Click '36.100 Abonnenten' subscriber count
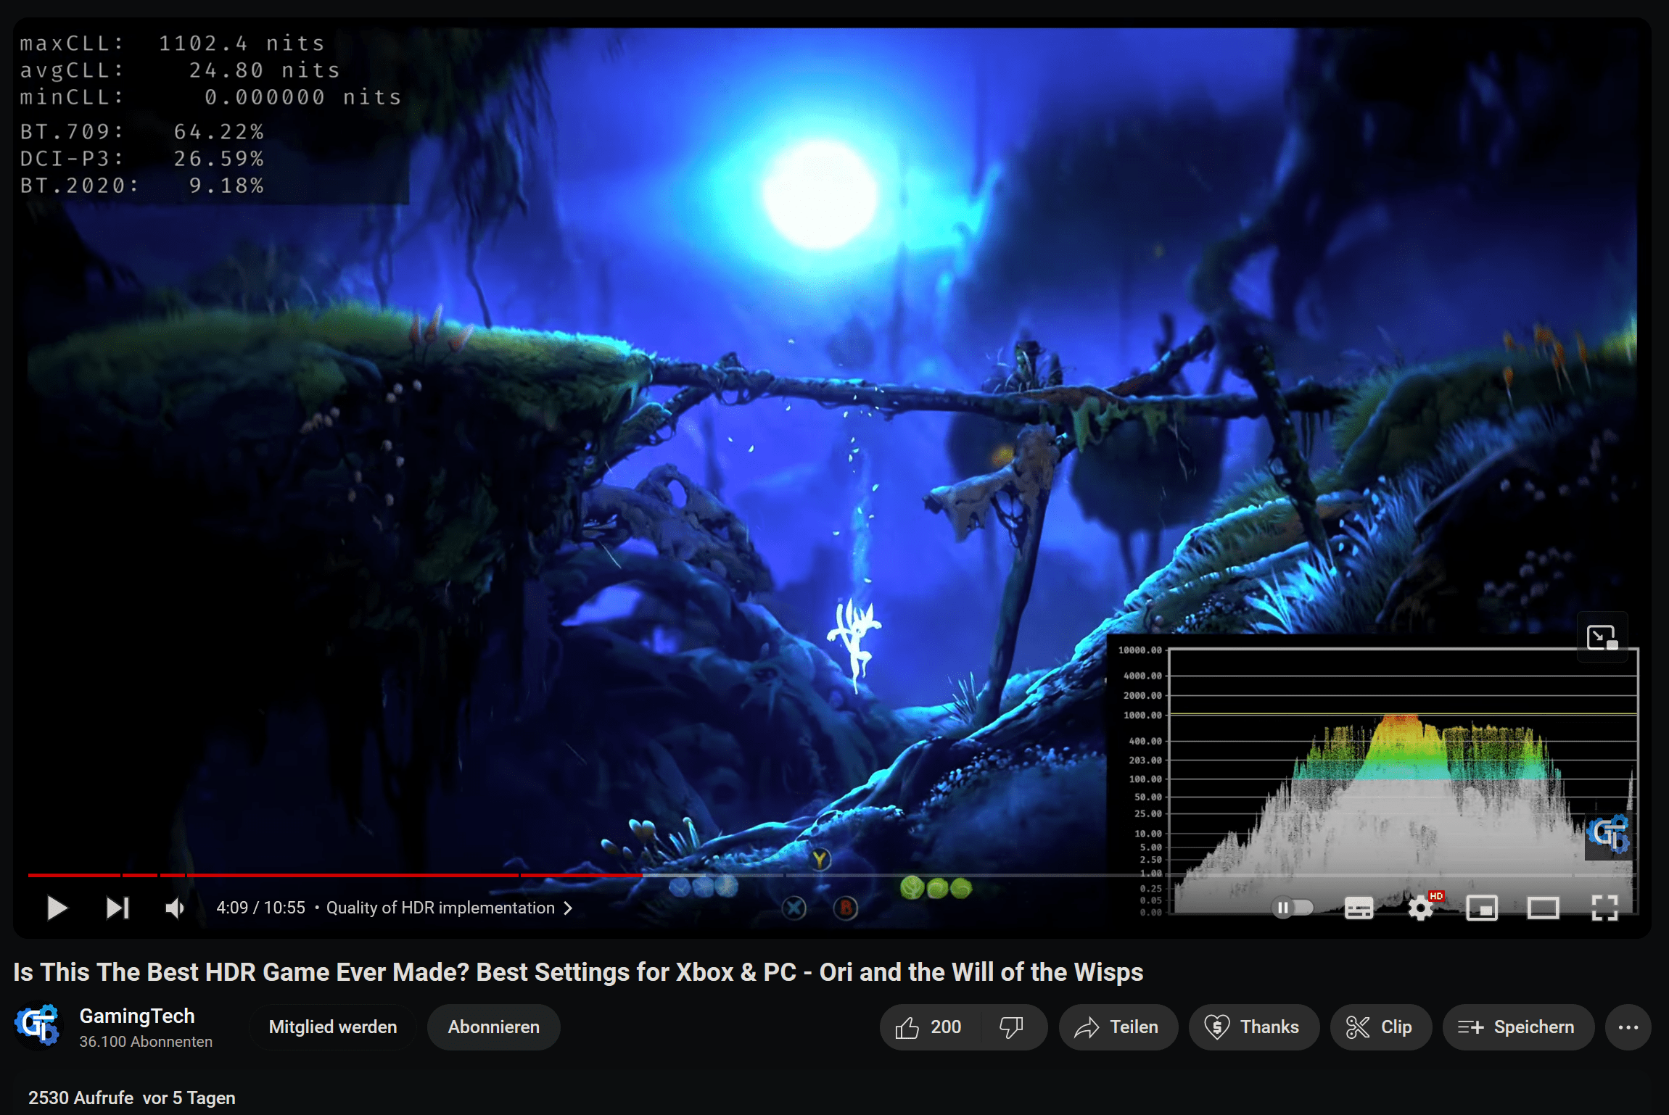The image size is (1669, 1115). [146, 1041]
